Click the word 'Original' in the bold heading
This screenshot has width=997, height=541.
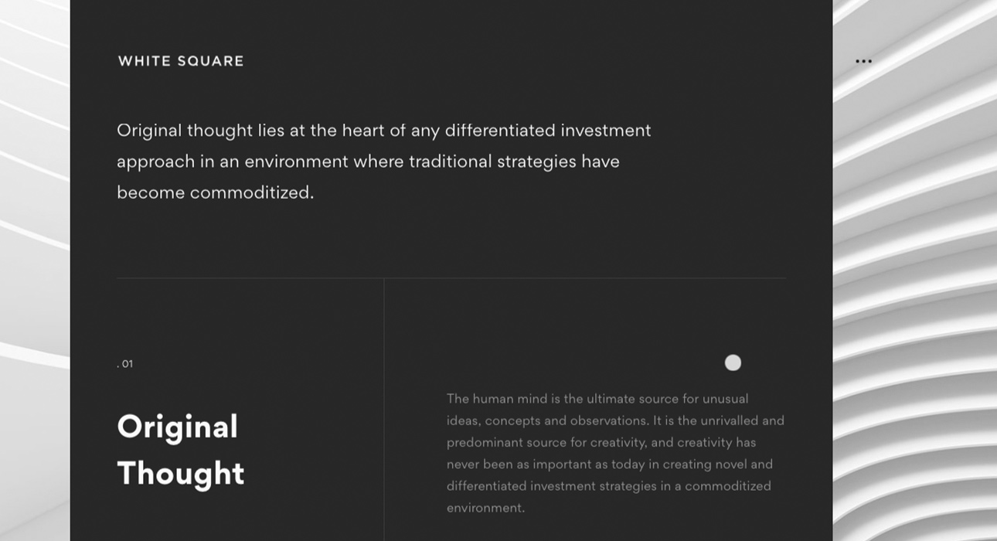tap(177, 427)
